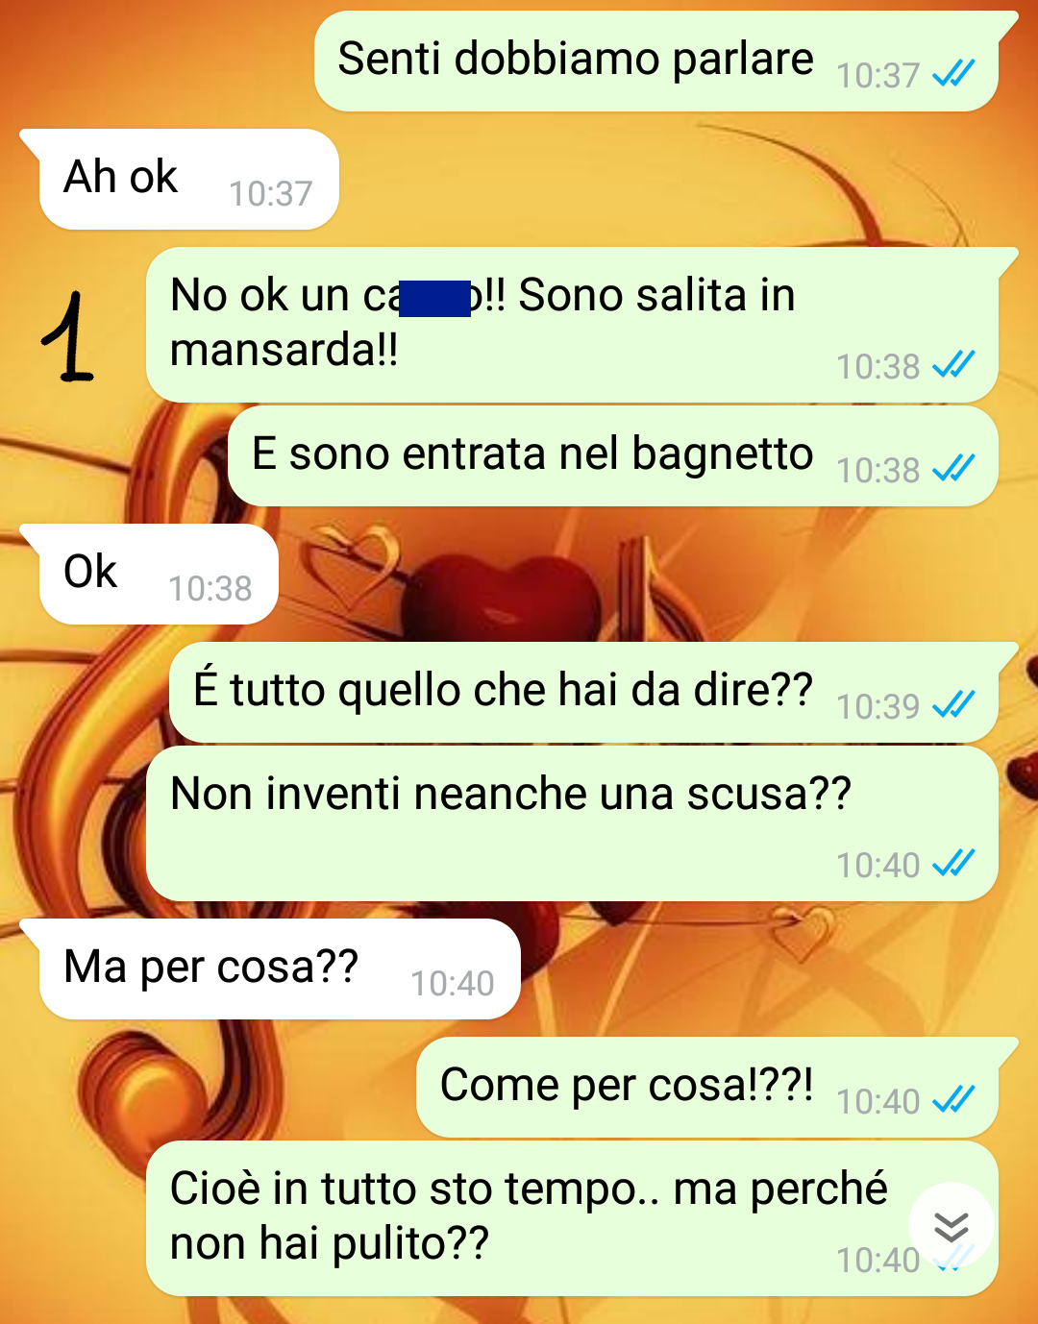Screen dimensions: 1038x1324
Task: Tap the handwritten number 1 annotation
Action: pyautogui.click(x=68, y=336)
